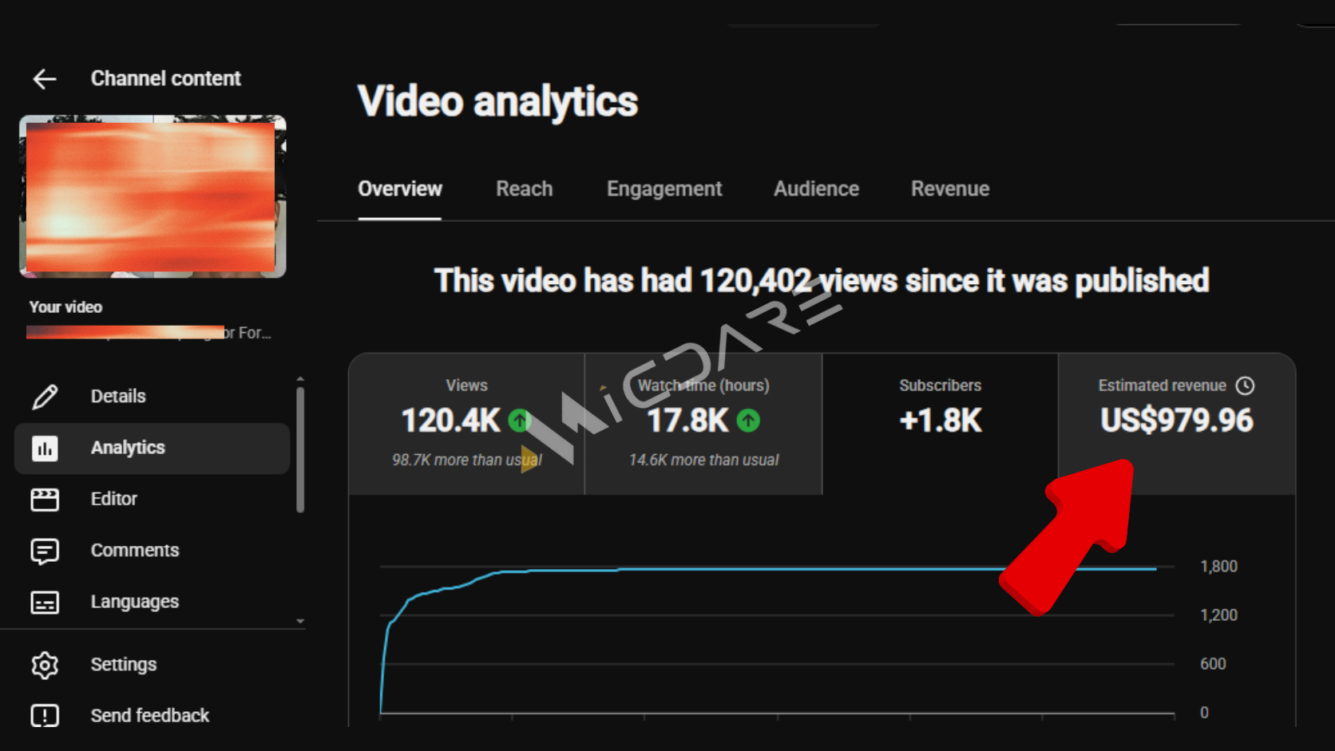Click the Analytics bar chart icon
The image size is (1335, 751).
pos(45,449)
